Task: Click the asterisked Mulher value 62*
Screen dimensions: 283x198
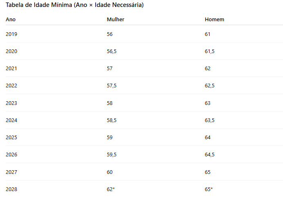Action: 111,189
